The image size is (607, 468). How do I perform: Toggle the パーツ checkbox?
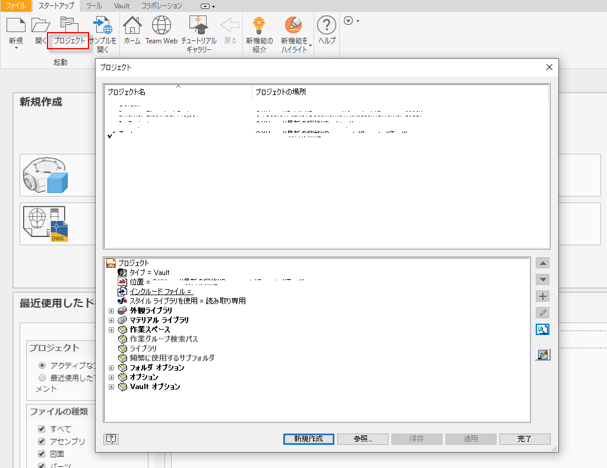coord(42,465)
